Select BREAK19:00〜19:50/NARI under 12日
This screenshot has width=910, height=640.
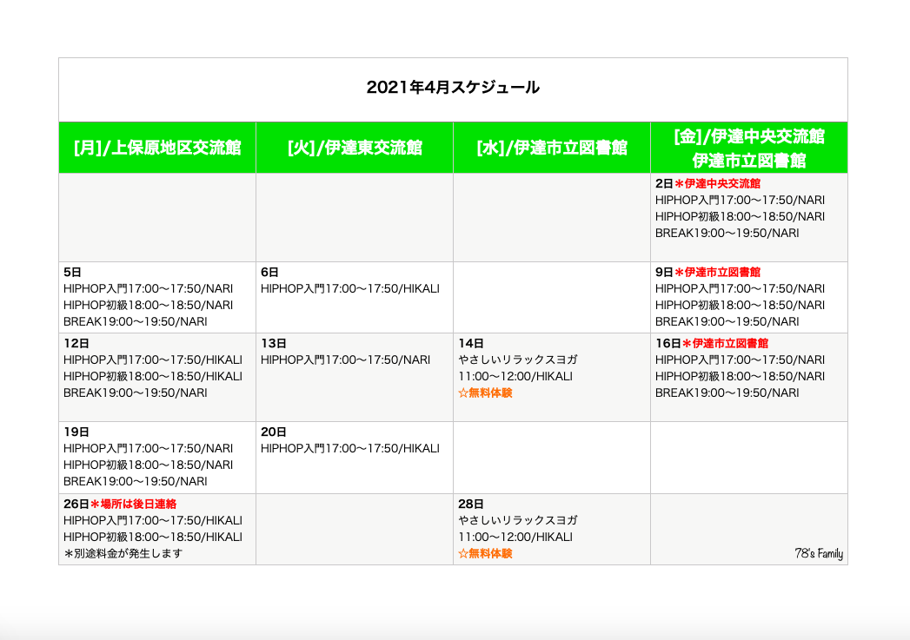pyautogui.click(x=136, y=393)
